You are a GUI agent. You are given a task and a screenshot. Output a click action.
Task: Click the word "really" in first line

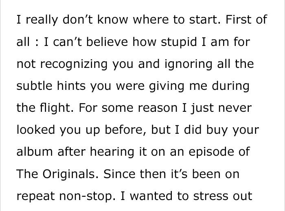pyautogui.click(x=42, y=20)
